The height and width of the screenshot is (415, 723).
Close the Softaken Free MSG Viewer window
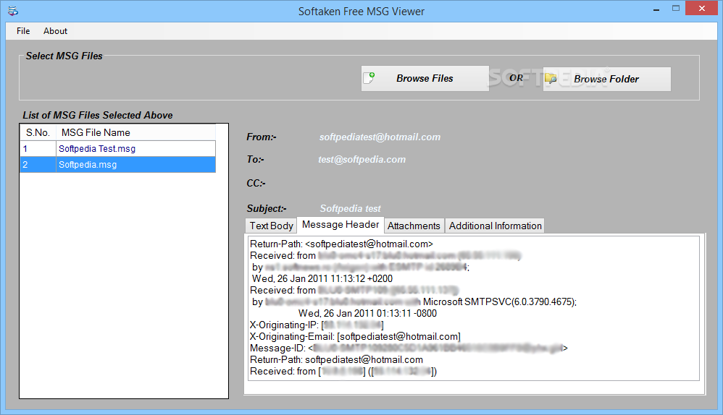click(x=702, y=8)
